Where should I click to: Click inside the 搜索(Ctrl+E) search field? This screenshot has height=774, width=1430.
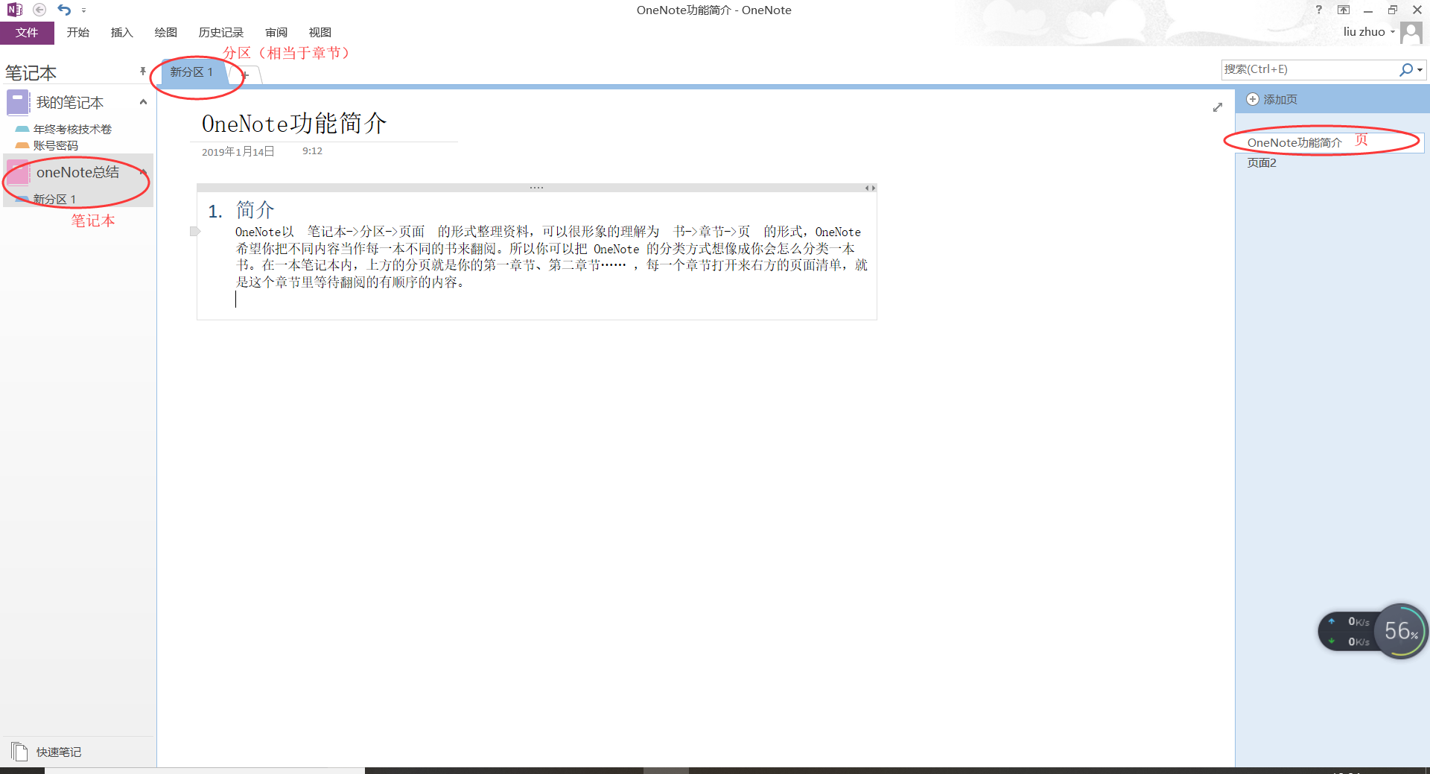[1311, 69]
